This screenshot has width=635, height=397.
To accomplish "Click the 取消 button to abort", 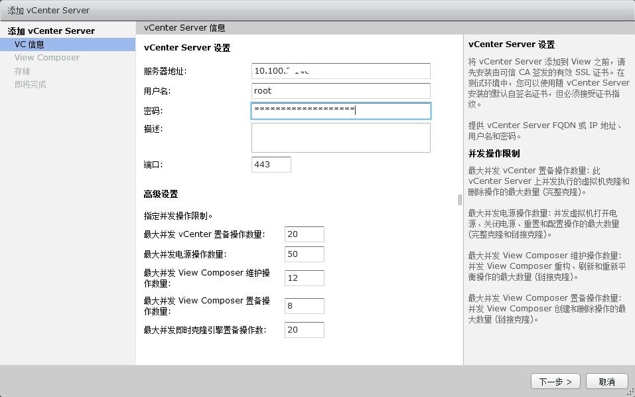I will [606, 381].
